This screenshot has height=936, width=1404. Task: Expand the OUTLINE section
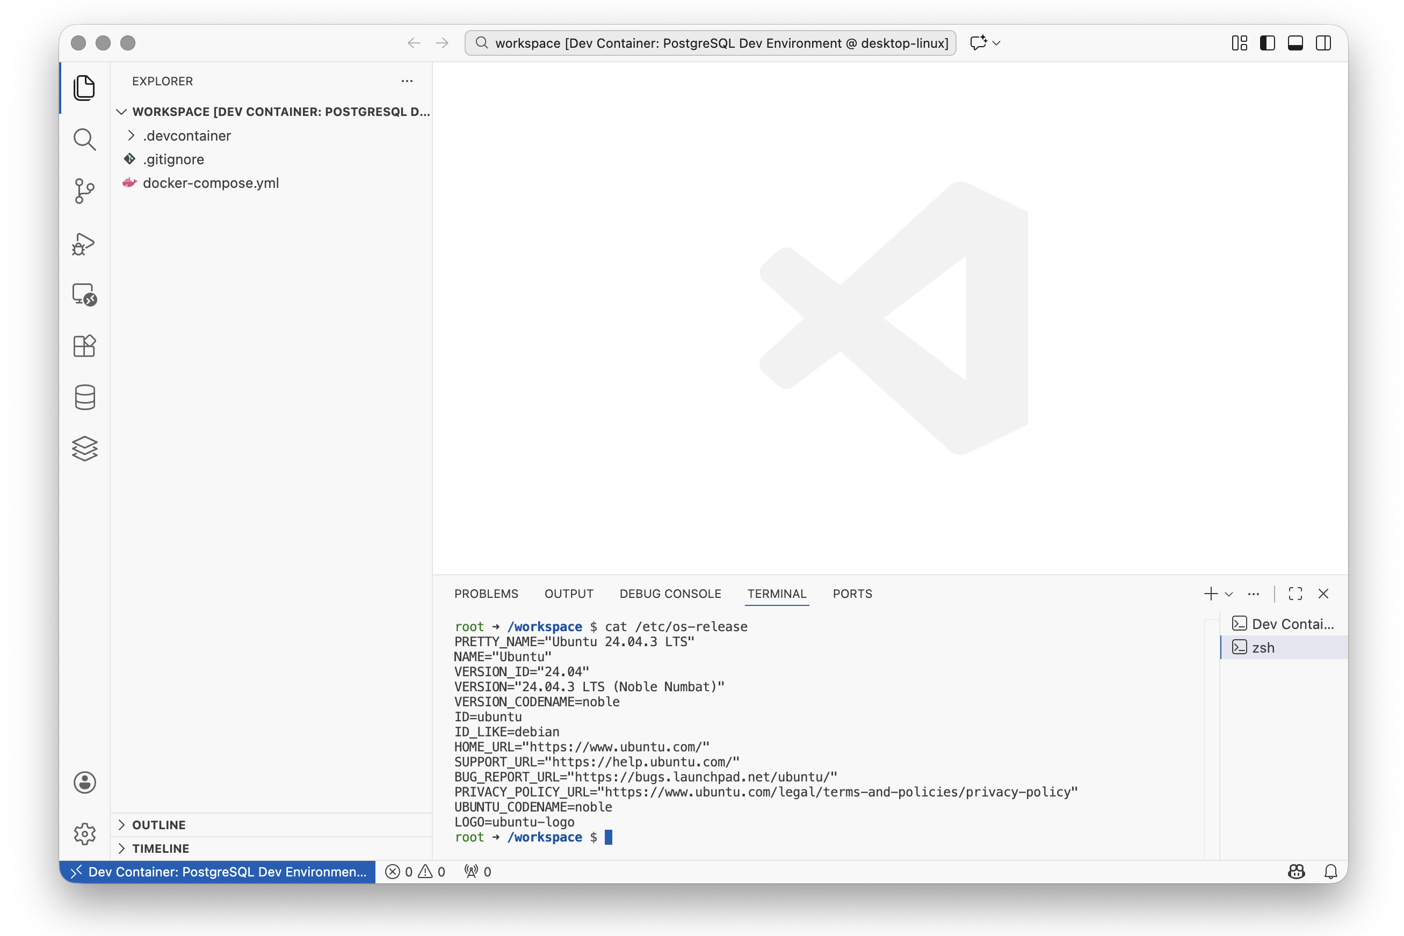click(x=158, y=824)
